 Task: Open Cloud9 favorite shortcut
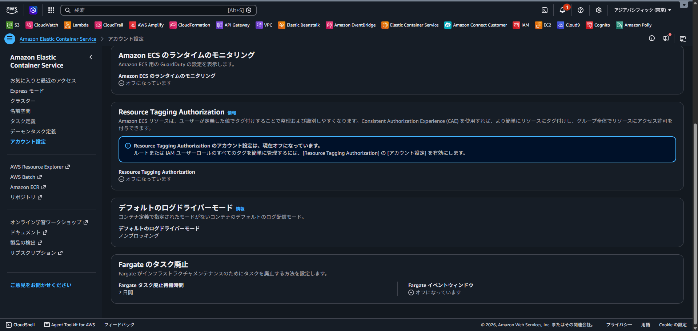(x=569, y=25)
